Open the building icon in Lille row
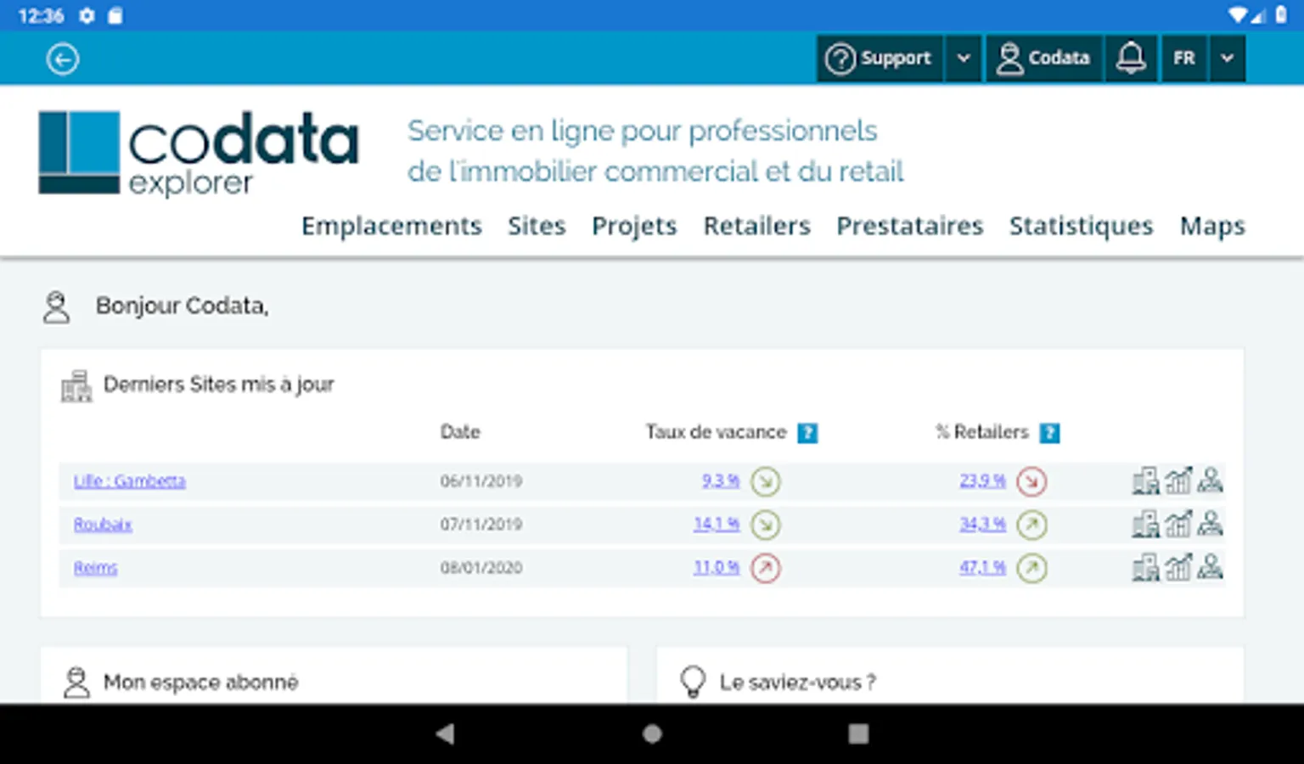The height and width of the screenshot is (764, 1304). [x=1145, y=480]
